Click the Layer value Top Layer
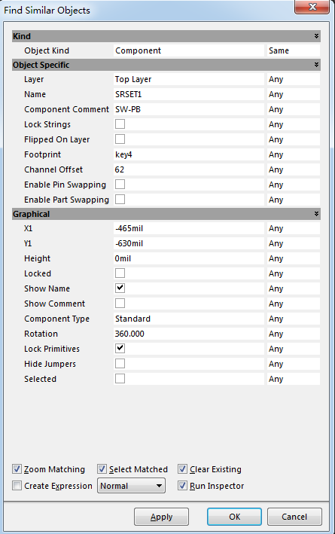The image size is (335, 534). pos(189,79)
